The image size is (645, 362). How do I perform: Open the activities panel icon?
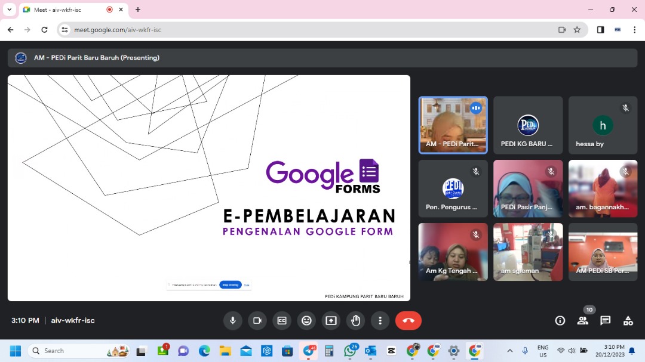[628, 321]
